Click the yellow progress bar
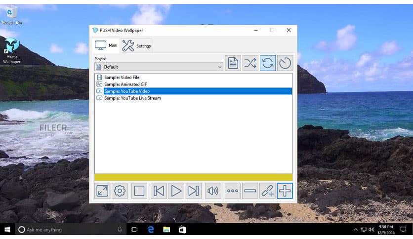Screen dimensions: 413x239 click(x=194, y=177)
